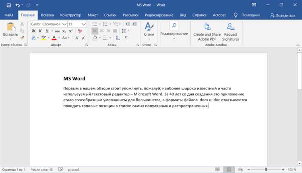Click Request Signatures icon
Screen dimensions: 302x173
pyautogui.click(x=231, y=26)
